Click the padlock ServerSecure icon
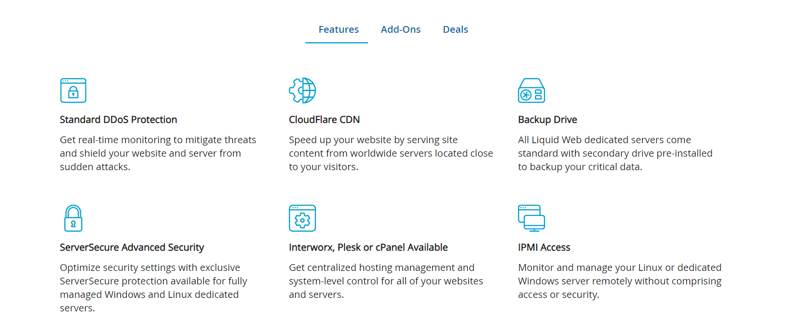Image resolution: width=806 pixels, height=322 pixels. [73, 218]
